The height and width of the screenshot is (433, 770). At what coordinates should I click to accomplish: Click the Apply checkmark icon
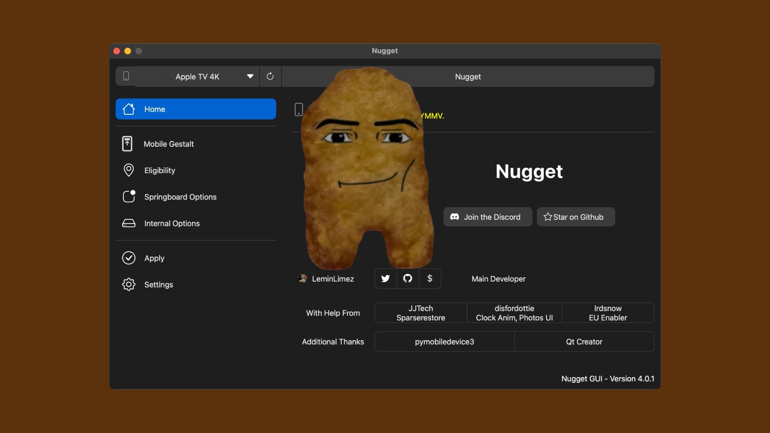tap(128, 258)
